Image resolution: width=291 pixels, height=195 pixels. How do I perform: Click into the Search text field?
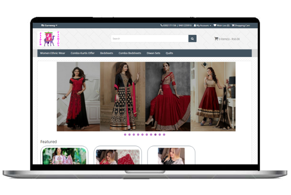[149, 39]
